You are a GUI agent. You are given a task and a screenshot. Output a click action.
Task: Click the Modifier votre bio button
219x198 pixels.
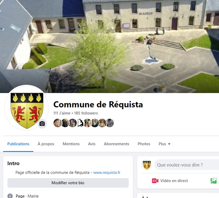(x=68, y=183)
